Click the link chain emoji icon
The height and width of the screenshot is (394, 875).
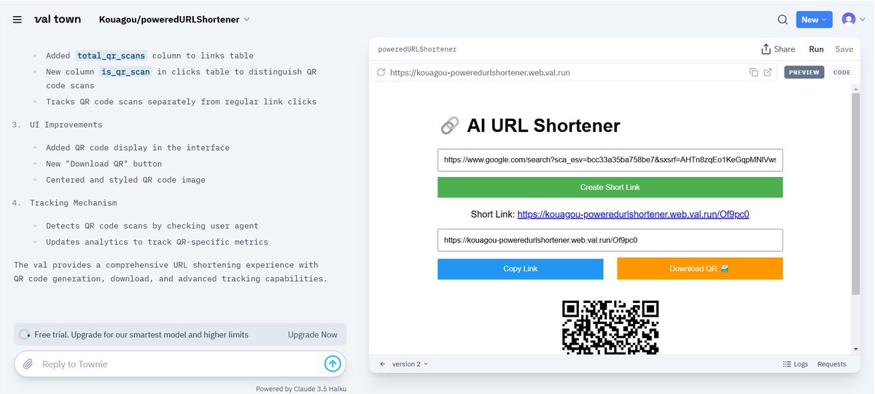tap(449, 126)
